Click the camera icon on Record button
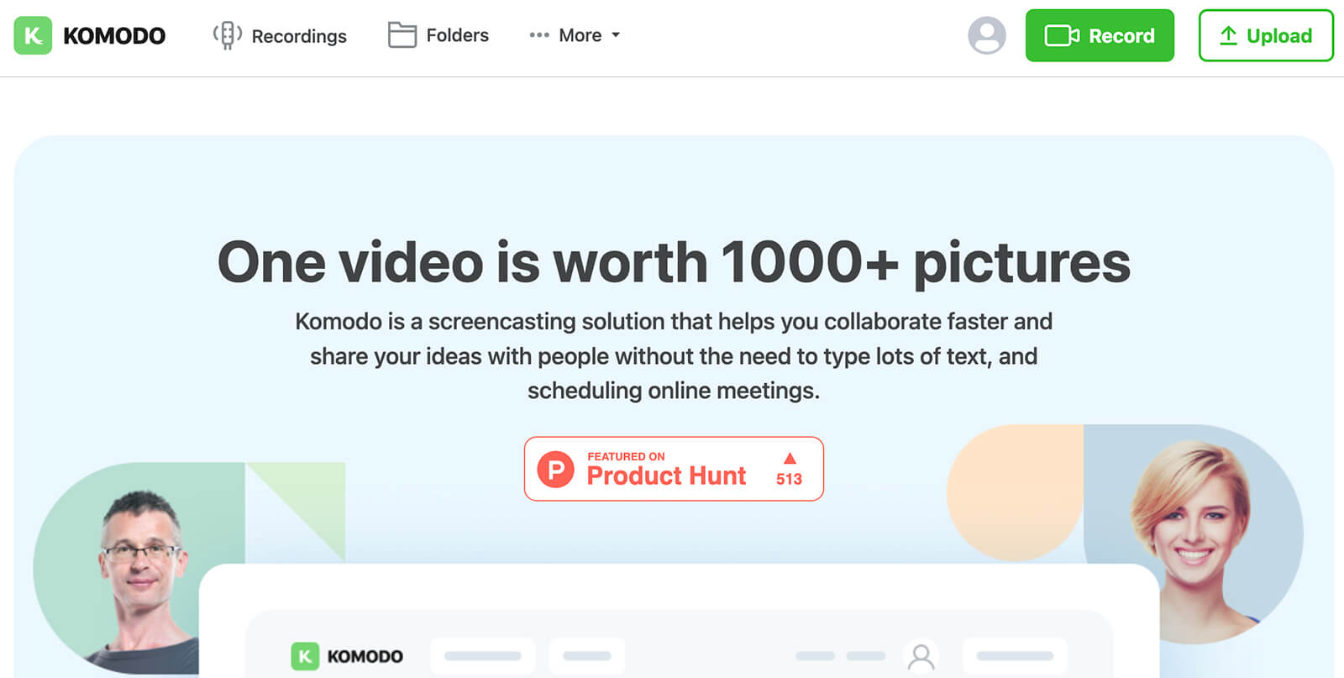Viewport: 1344px width, 678px height. pyautogui.click(x=1062, y=35)
